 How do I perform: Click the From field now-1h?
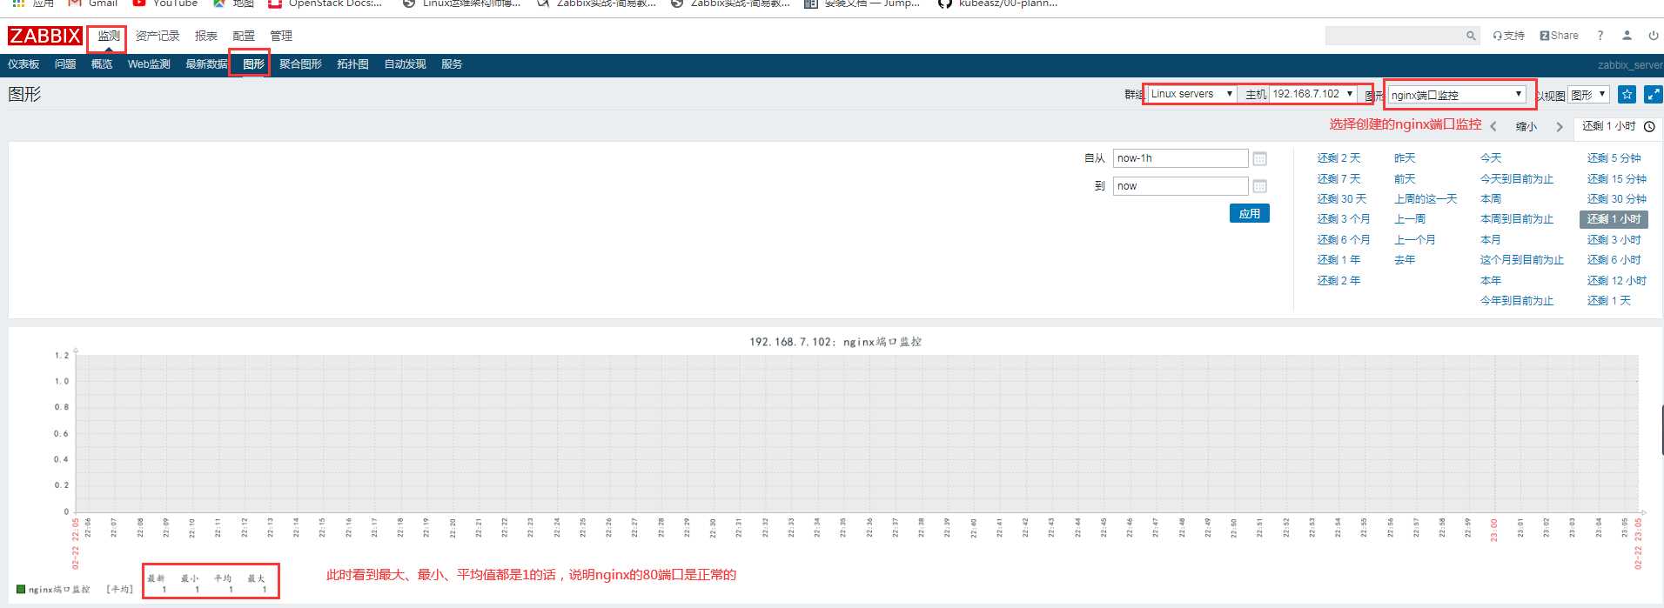coord(1181,158)
